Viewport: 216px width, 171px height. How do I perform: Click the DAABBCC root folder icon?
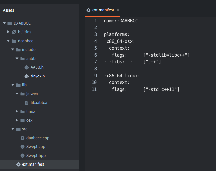10,23
